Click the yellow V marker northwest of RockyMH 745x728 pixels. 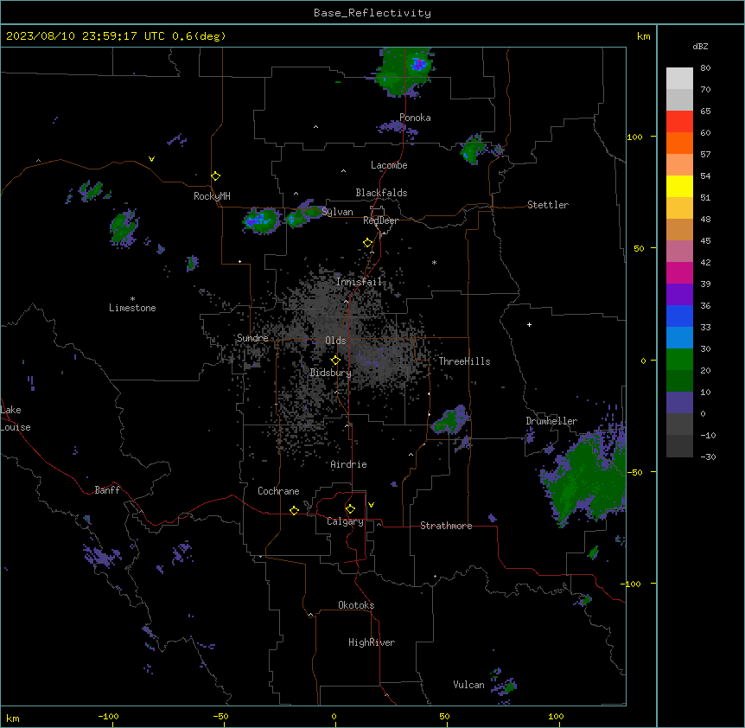pyautogui.click(x=151, y=159)
